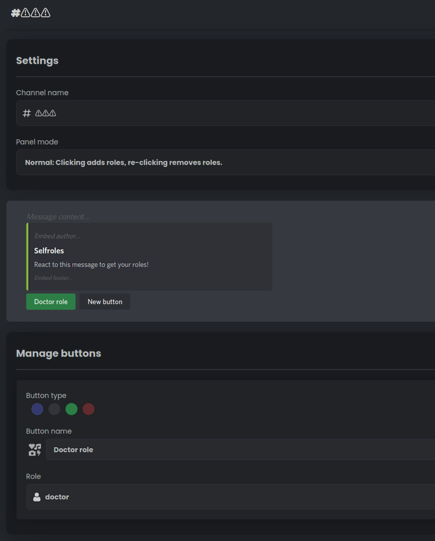Click the user icon in the Role field
This screenshot has height=541, width=435.
pyautogui.click(x=37, y=497)
